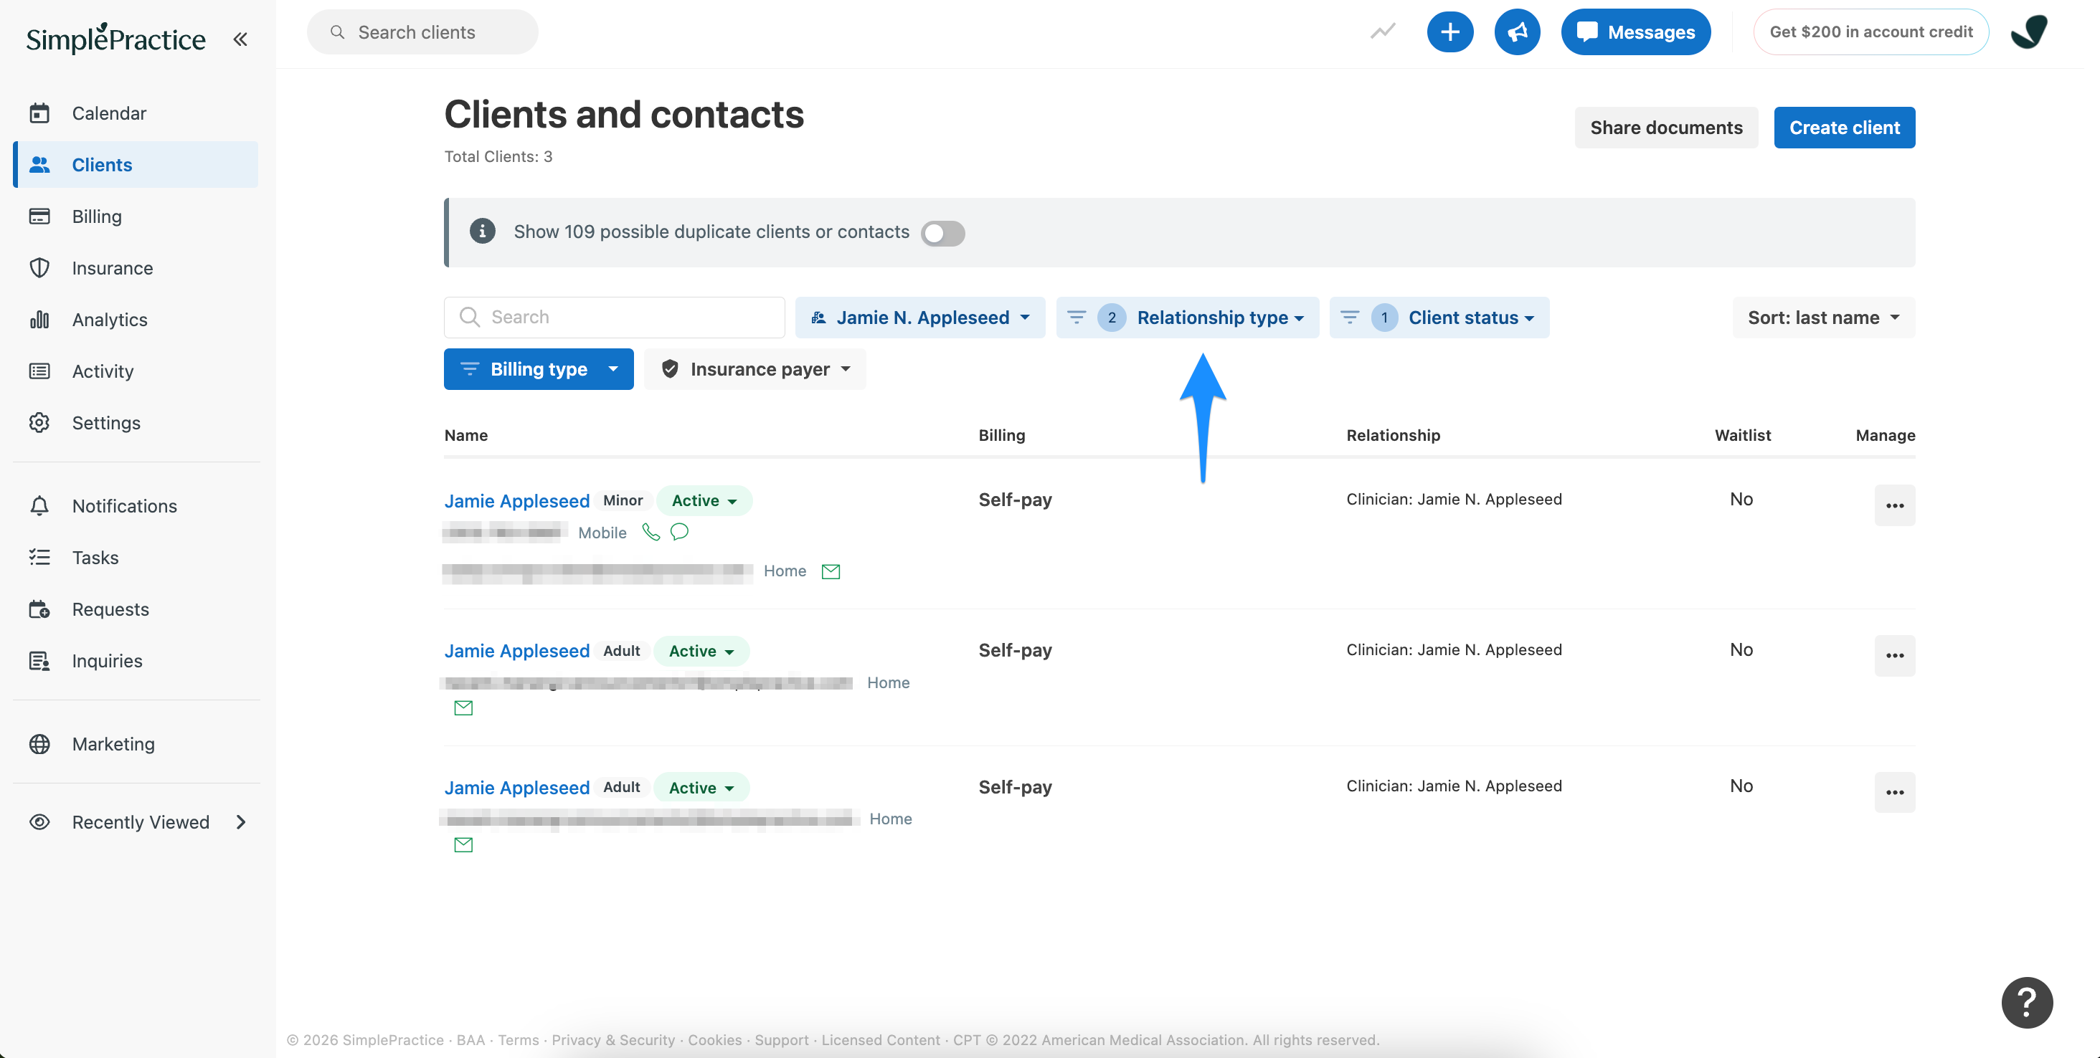Click the text message bubble icon
The width and height of the screenshot is (2100, 1058).
click(679, 532)
